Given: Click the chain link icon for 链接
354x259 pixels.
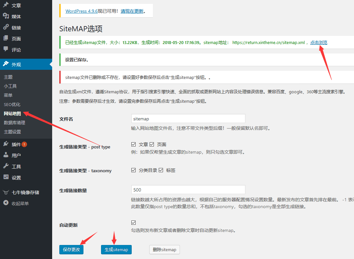Looking at the screenshot, I should click(x=6, y=27).
